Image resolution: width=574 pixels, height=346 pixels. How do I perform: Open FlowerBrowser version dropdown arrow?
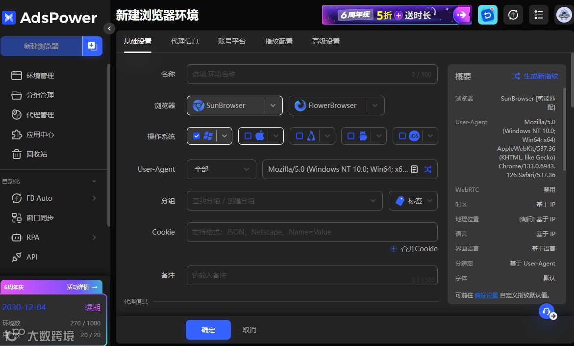(x=375, y=106)
